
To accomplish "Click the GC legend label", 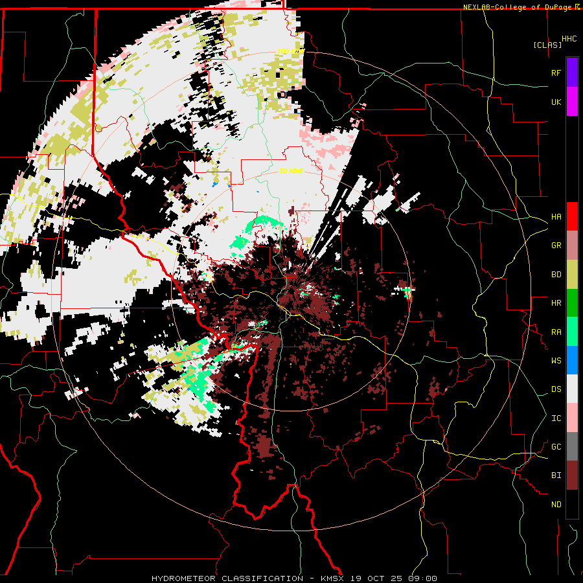I will (x=556, y=447).
